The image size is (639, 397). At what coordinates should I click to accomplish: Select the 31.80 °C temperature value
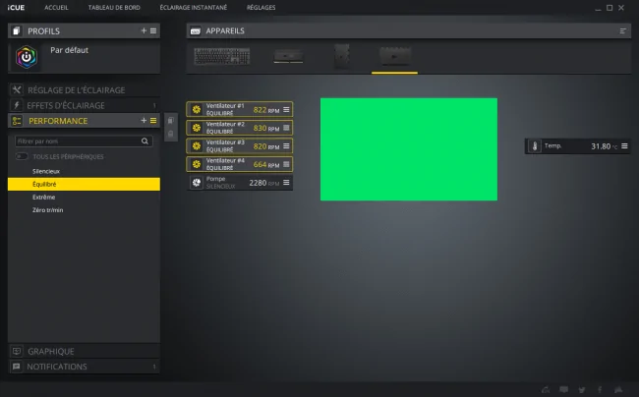(x=604, y=146)
